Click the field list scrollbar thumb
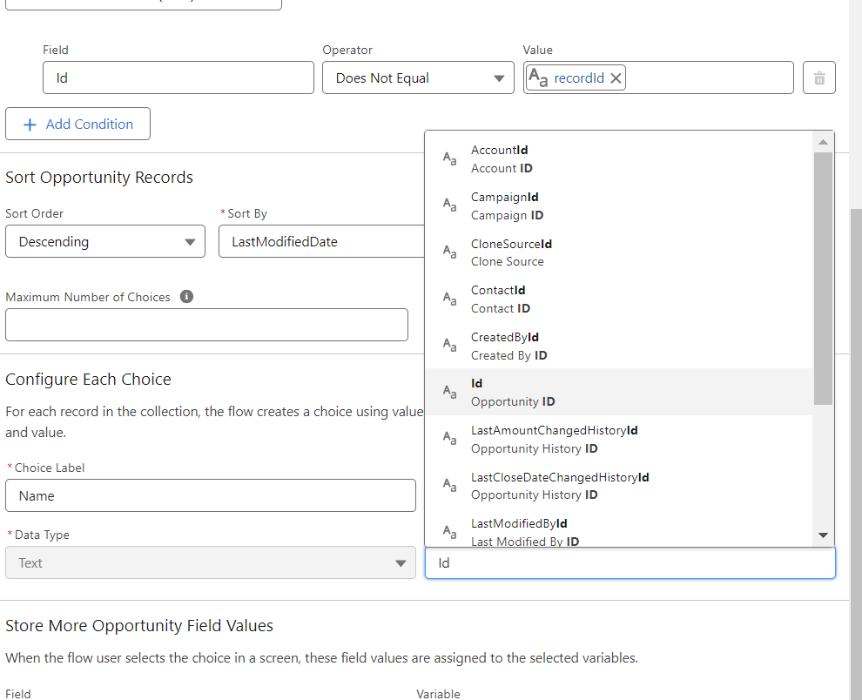862x700 pixels. 823,279
